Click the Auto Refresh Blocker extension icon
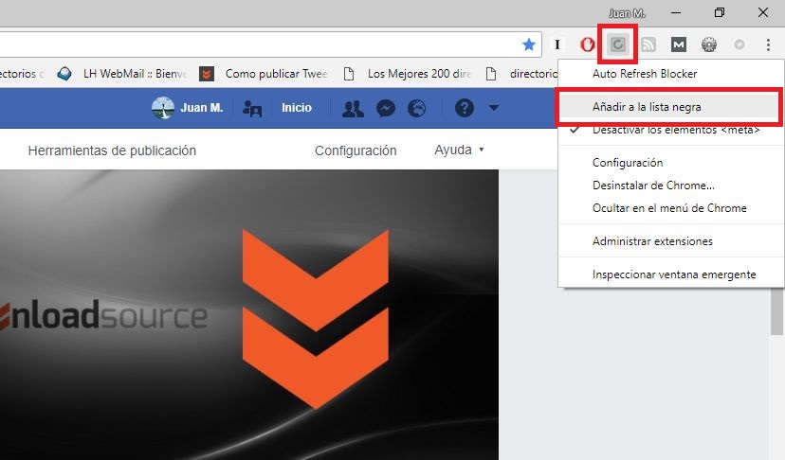The height and width of the screenshot is (460, 785). [x=618, y=45]
